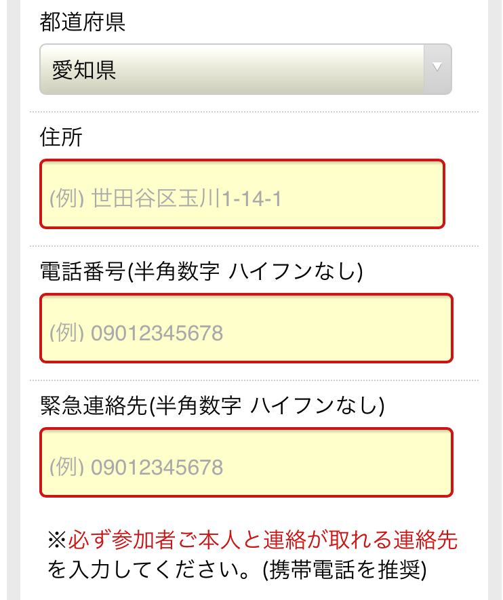Screen dimensions: 503x600
Task: Focus the 住所 address input field
Action: pos(242,194)
